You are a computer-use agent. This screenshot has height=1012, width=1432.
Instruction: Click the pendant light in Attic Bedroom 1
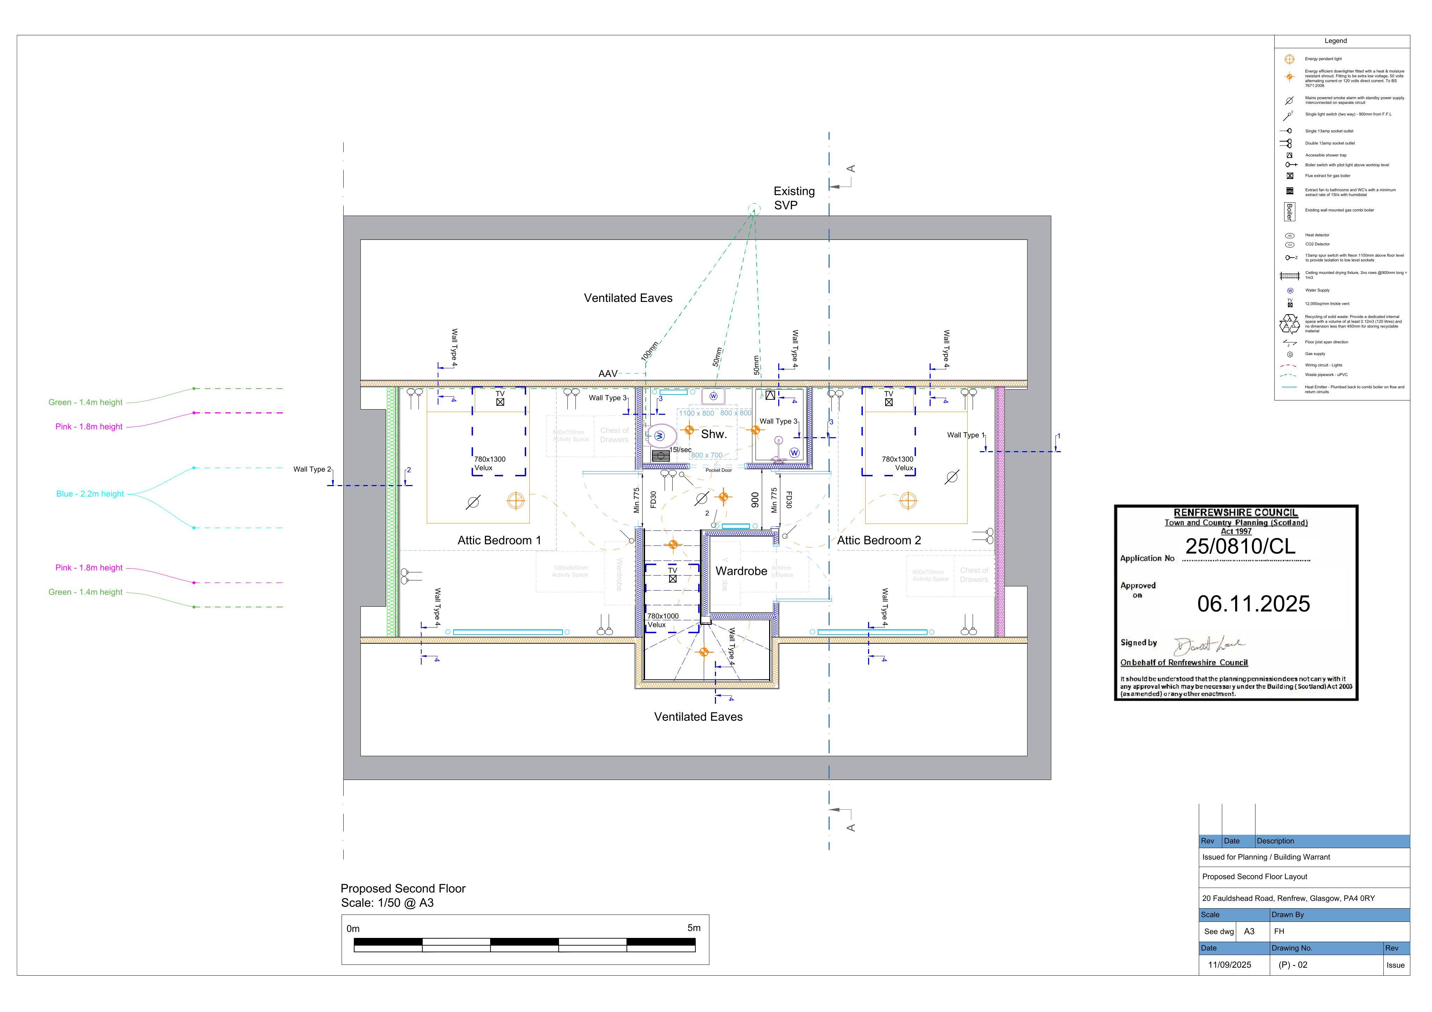pyautogui.click(x=516, y=501)
